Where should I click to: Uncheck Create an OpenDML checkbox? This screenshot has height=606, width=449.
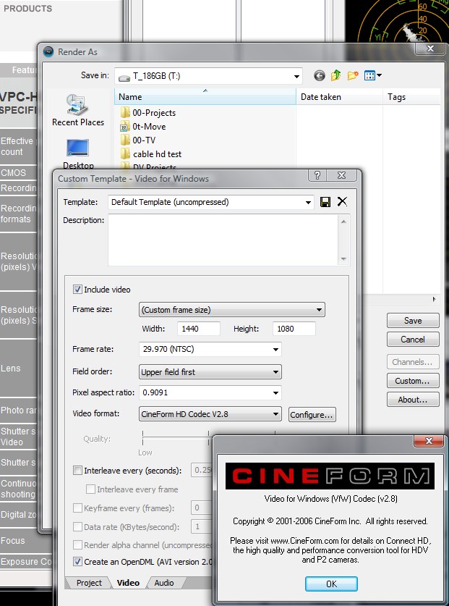(77, 562)
